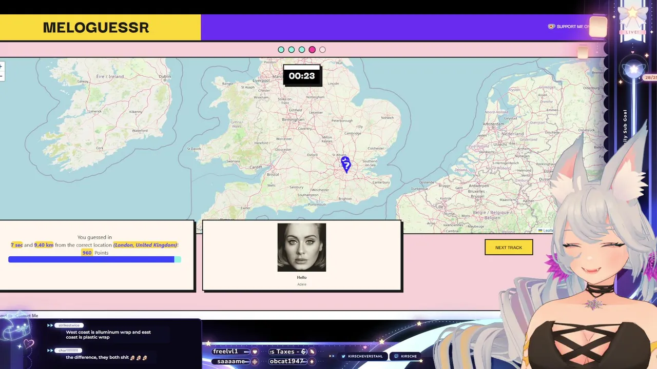Click the Adele album cover thumbnail
657x369 pixels.
point(302,247)
